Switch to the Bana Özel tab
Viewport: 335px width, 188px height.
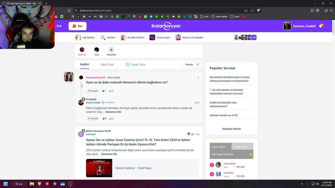point(107,64)
